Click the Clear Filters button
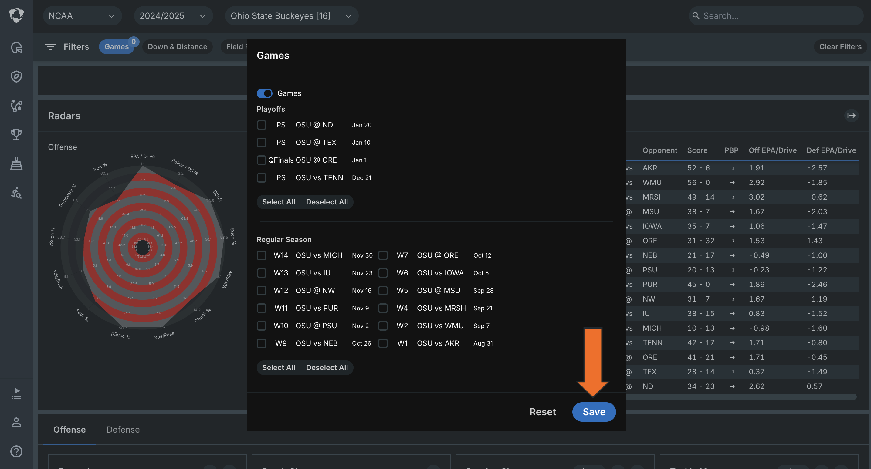 840,47
